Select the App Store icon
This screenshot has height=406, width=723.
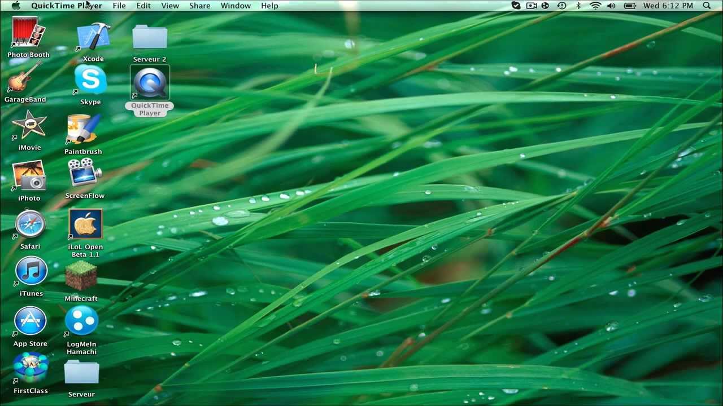pos(30,321)
